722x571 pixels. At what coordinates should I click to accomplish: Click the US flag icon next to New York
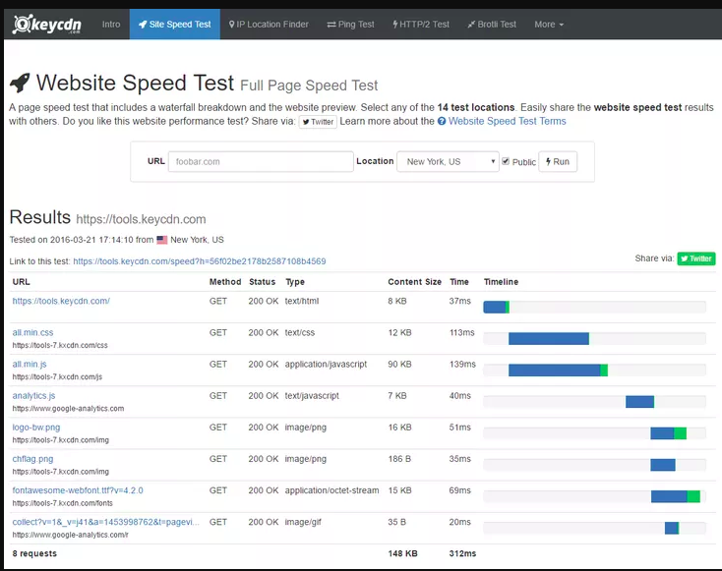[162, 240]
